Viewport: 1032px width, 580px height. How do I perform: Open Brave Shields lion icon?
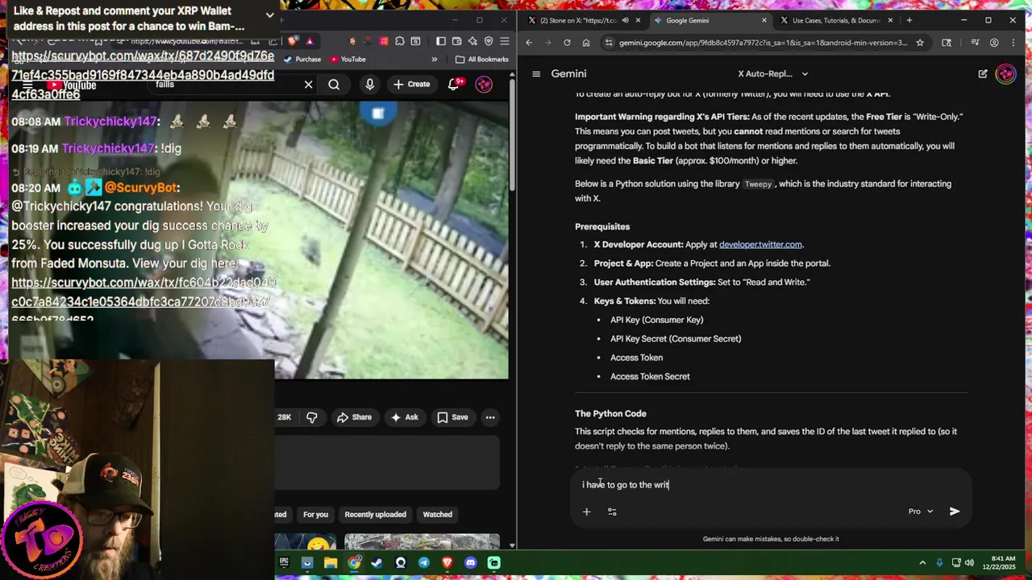tap(292, 41)
